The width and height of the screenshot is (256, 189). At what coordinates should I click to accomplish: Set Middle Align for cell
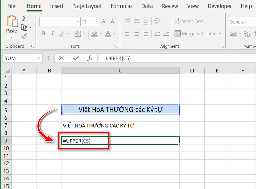[137, 21]
